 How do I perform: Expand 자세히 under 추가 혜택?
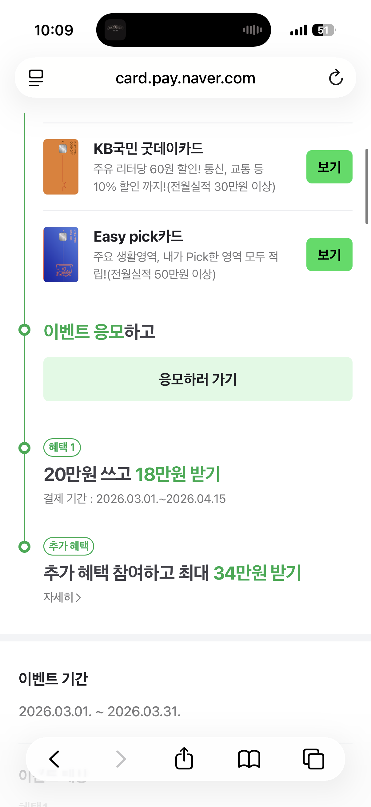[62, 597]
